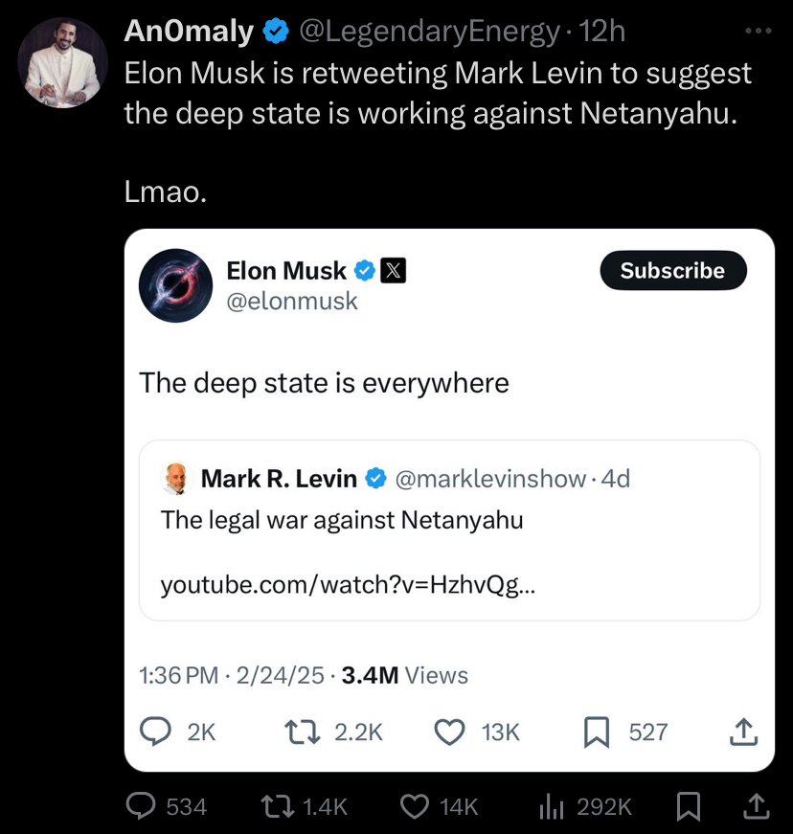
Task: Bookmark Elon Musk's tweet with 527 saves
Action: point(625,732)
